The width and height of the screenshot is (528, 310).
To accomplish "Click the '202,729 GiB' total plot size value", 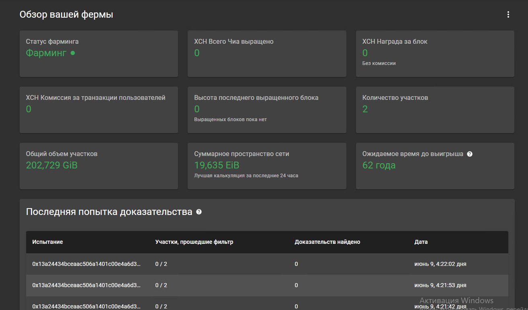I will point(52,165).
